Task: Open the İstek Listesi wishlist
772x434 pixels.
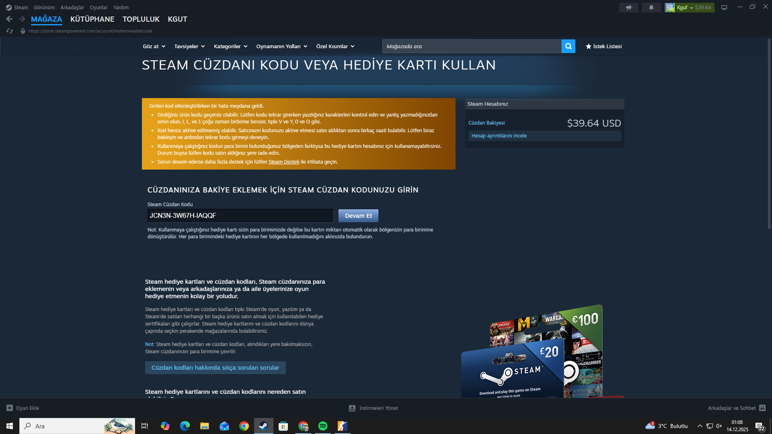Action: click(604, 46)
